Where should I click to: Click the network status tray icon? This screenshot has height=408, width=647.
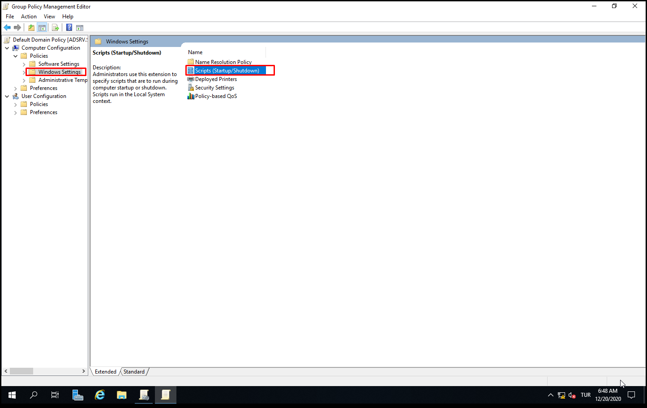[x=561, y=395]
